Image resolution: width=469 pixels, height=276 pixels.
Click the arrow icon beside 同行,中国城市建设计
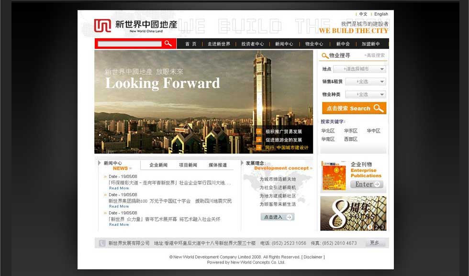click(x=259, y=147)
